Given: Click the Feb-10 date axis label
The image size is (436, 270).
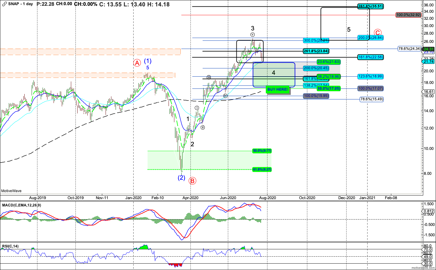Looking at the screenshot, I should point(158,198).
